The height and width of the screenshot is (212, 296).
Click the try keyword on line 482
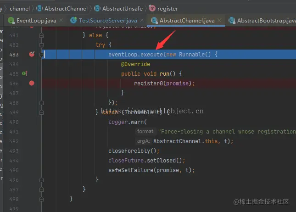point(100,45)
